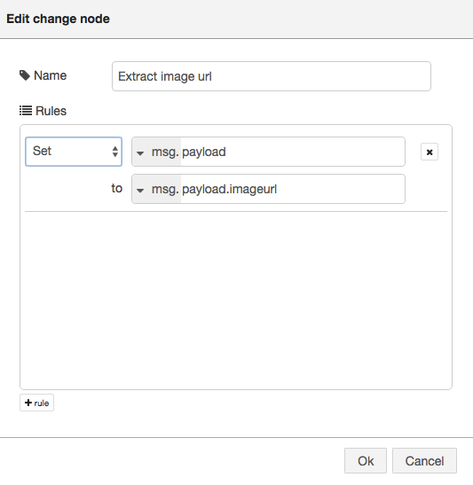Viewport: 473px width, 485px height.
Task: Click the tag icon beside Name
Action: tap(25, 75)
